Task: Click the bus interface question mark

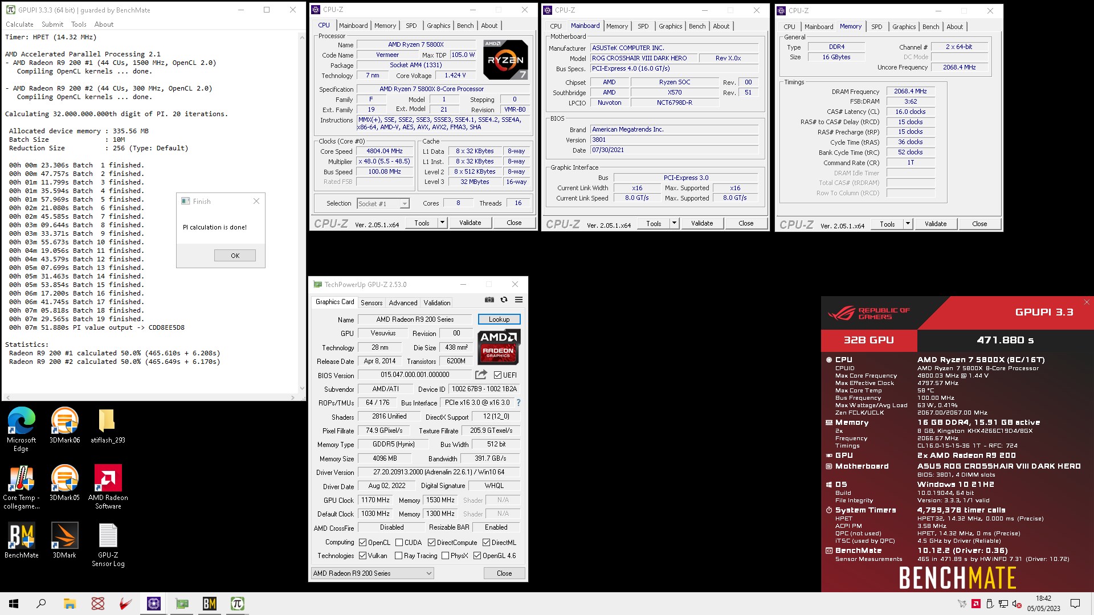Action: [519, 403]
